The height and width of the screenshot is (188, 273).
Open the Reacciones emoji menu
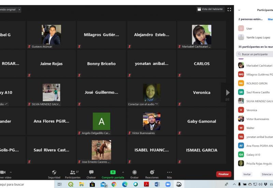(x=152, y=174)
